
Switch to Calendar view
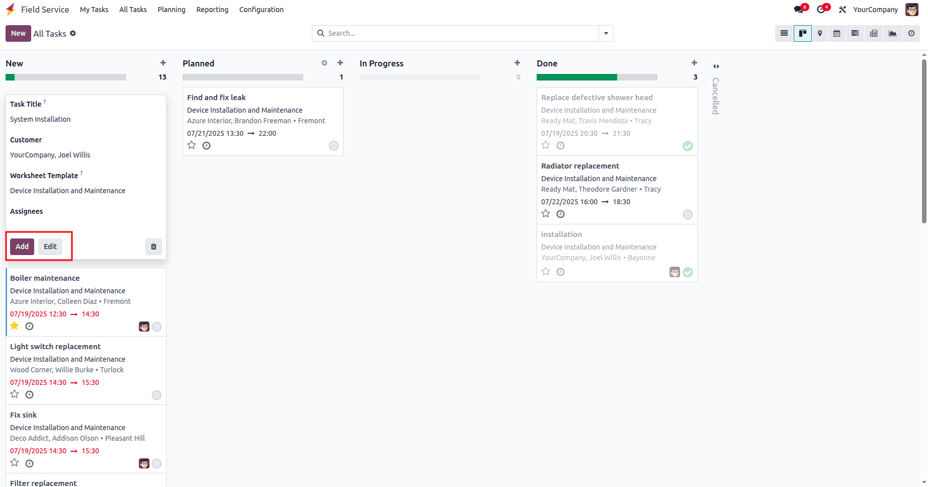coord(837,34)
